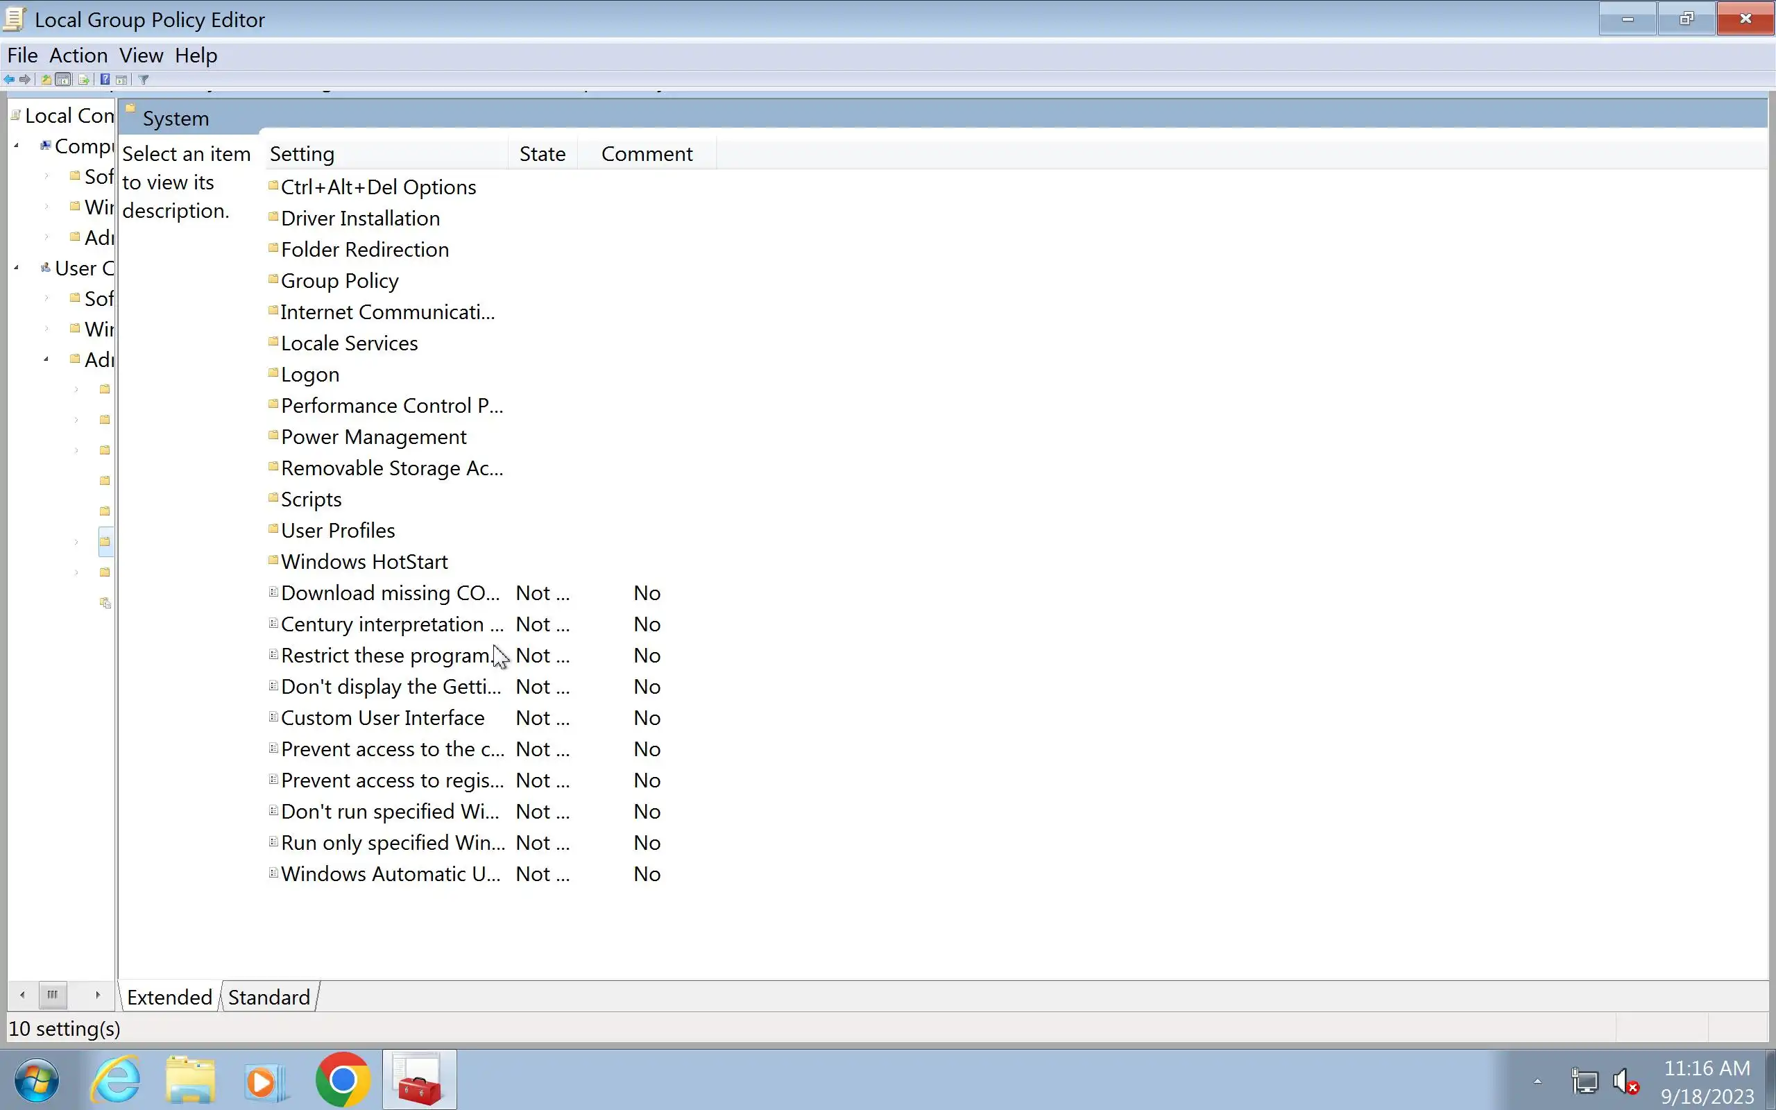Open Google Chrome from the taskbar

342,1080
